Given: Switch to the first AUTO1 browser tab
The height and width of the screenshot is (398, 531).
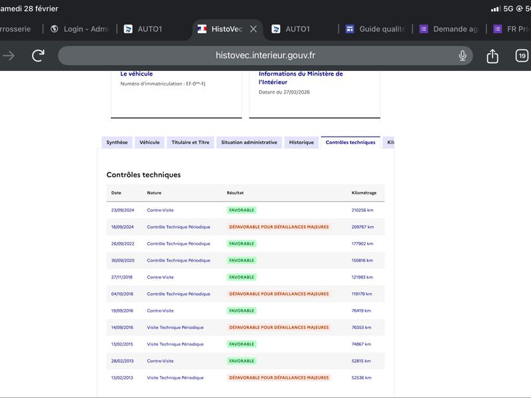Looking at the screenshot, I should tap(149, 29).
